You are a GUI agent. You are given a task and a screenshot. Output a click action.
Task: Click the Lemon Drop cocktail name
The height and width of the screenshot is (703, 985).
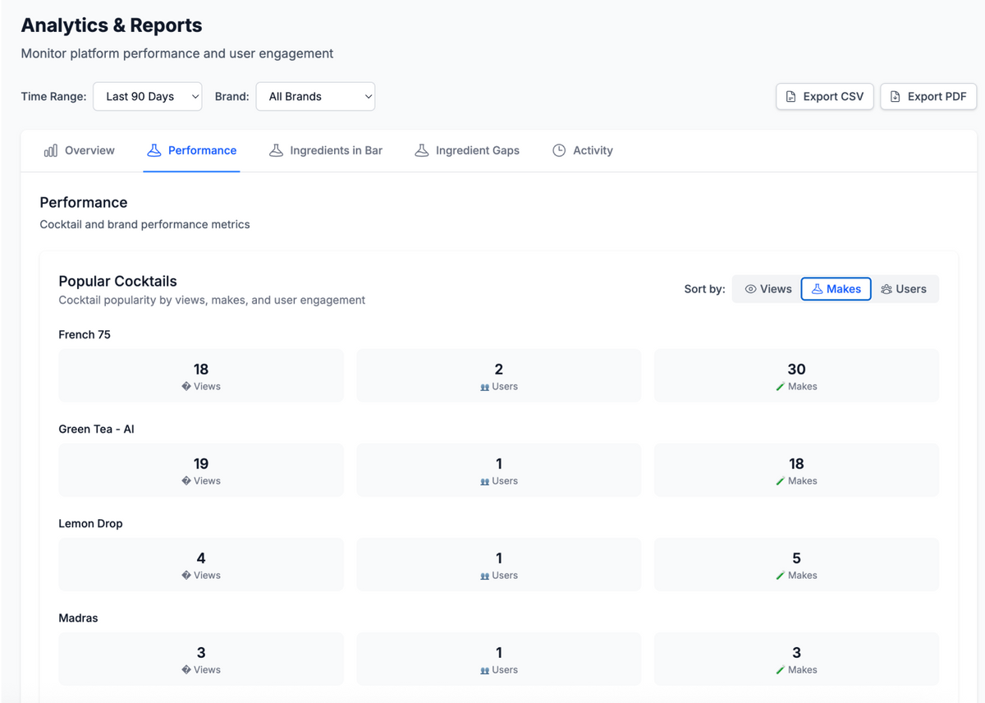point(90,523)
